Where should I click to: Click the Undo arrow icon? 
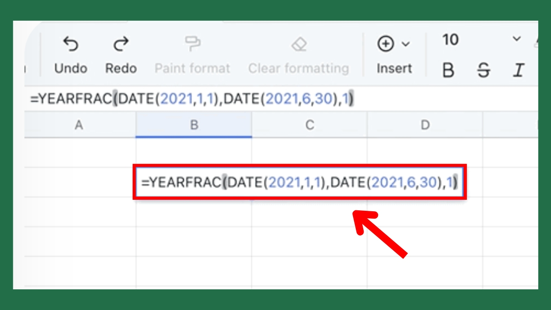[x=70, y=44]
